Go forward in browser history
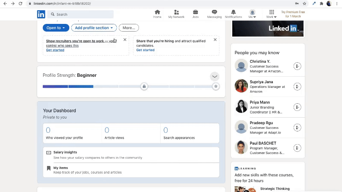 [13, 3]
